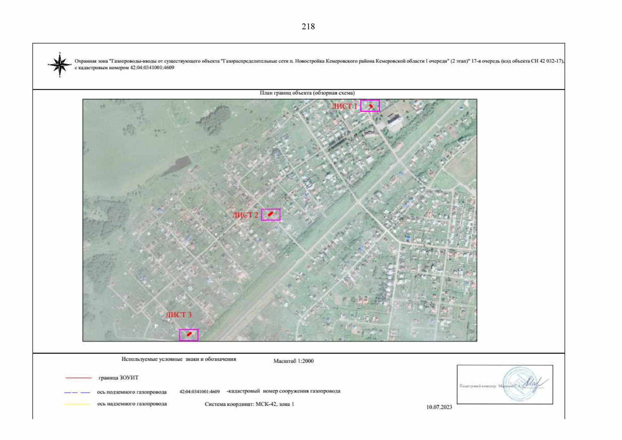
Task: Select the red ЛИСТ 3 label
Action: (x=178, y=315)
